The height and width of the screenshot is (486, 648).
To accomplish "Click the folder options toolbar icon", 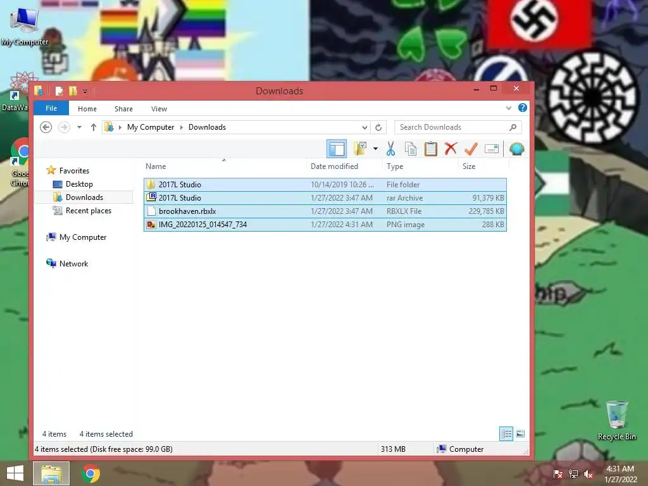I will 360,149.
